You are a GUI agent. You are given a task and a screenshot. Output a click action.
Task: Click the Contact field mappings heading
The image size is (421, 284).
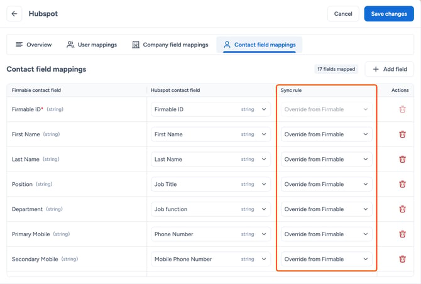[46, 69]
